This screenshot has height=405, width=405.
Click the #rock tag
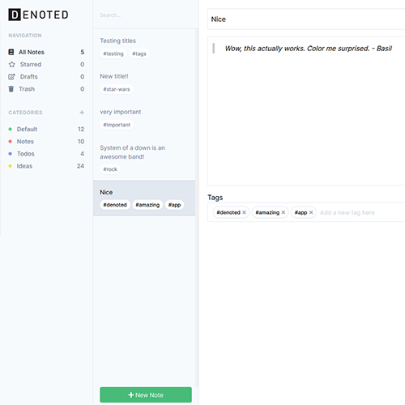[110, 169]
